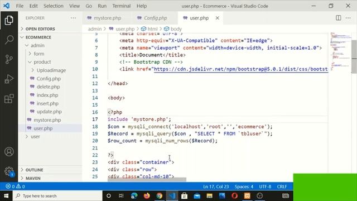Open the Terminal menu

(x=122, y=6)
